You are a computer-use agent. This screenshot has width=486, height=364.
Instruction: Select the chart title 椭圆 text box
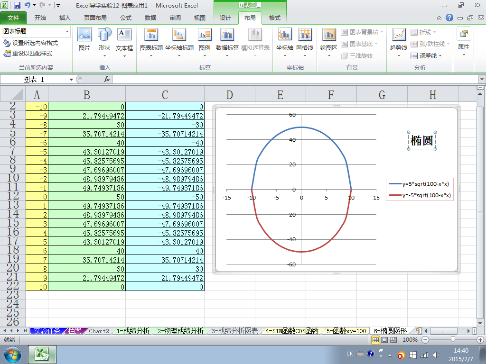pyautogui.click(x=421, y=141)
